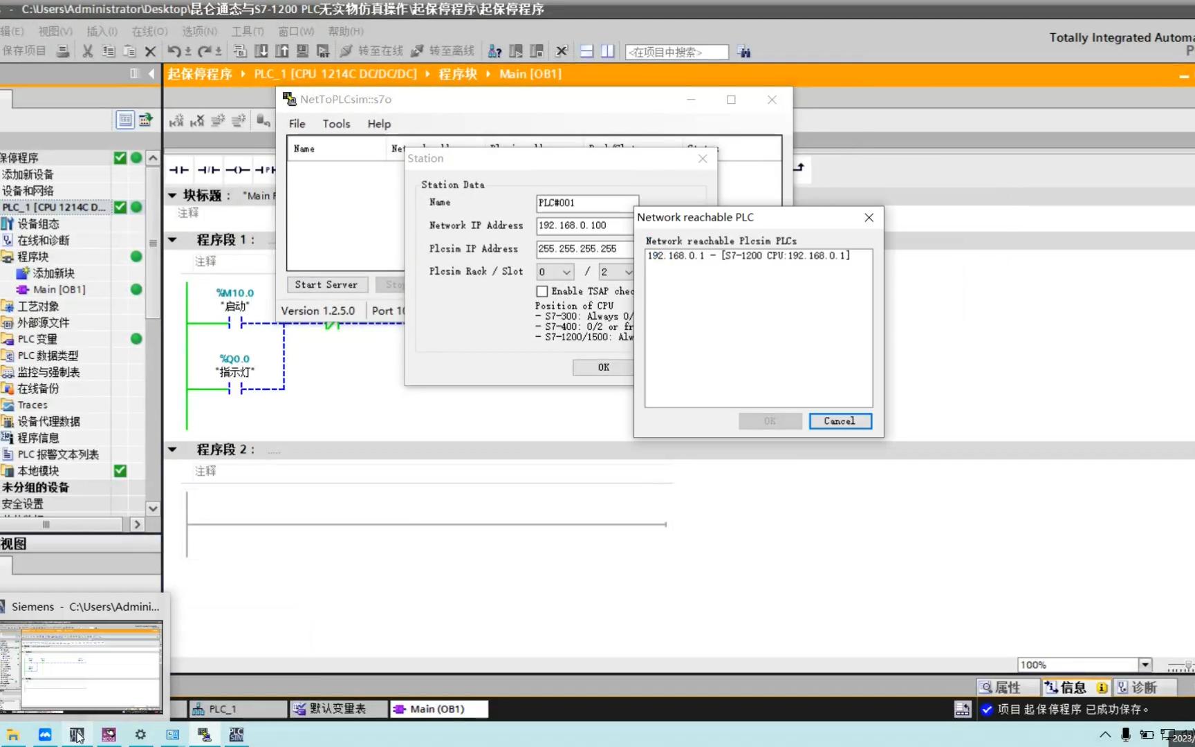
Task: Click the Start simulation icon
Action: pos(302,51)
